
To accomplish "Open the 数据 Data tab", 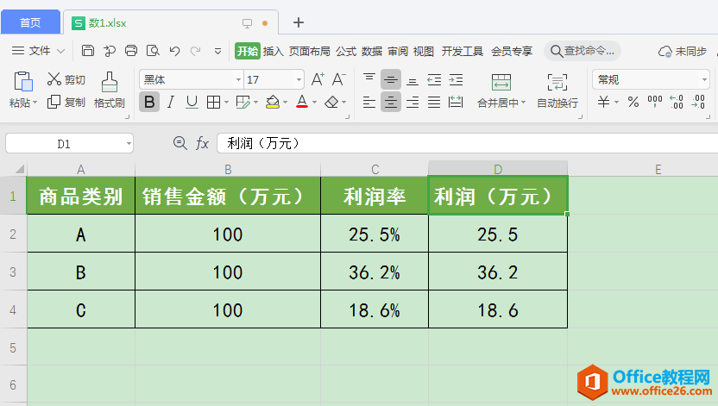I will pos(371,51).
